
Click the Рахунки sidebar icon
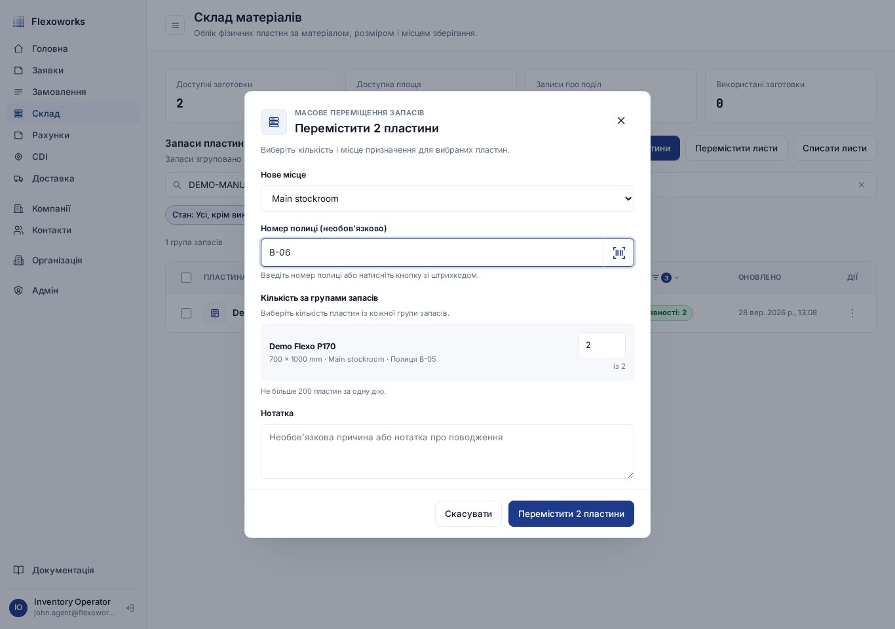point(18,135)
